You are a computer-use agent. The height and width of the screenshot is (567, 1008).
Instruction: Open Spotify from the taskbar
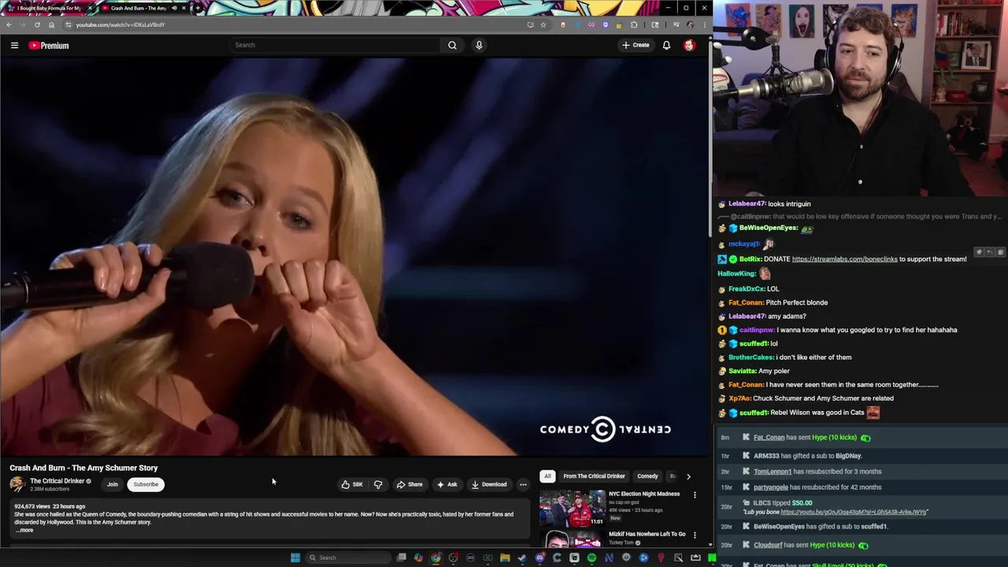click(591, 558)
